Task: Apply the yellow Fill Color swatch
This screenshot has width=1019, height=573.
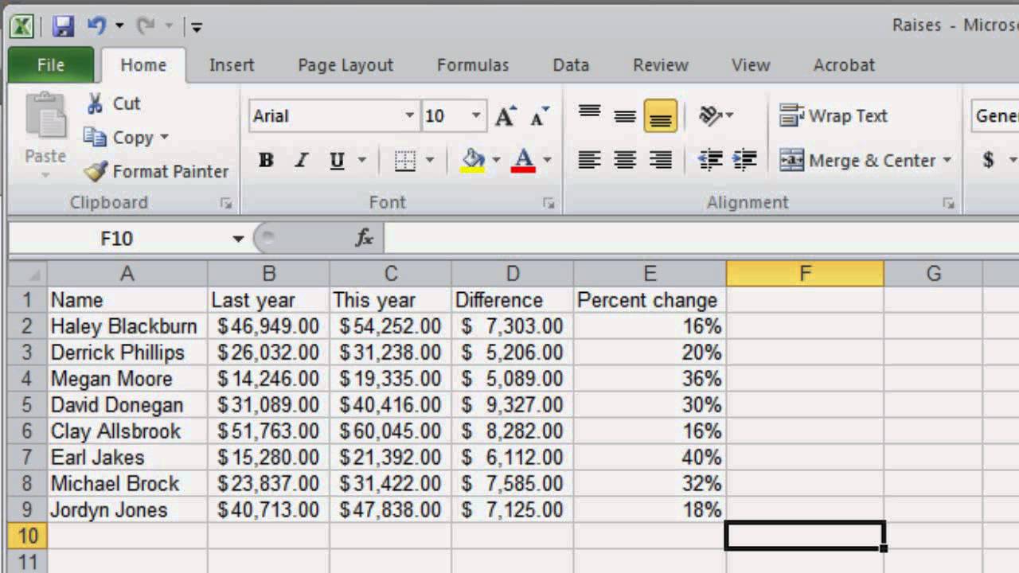Action: tap(474, 160)
